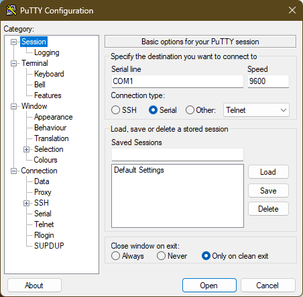303x297 pixels.
Task: Click the PuTTY icon in title bar
Action: [11, 10]
